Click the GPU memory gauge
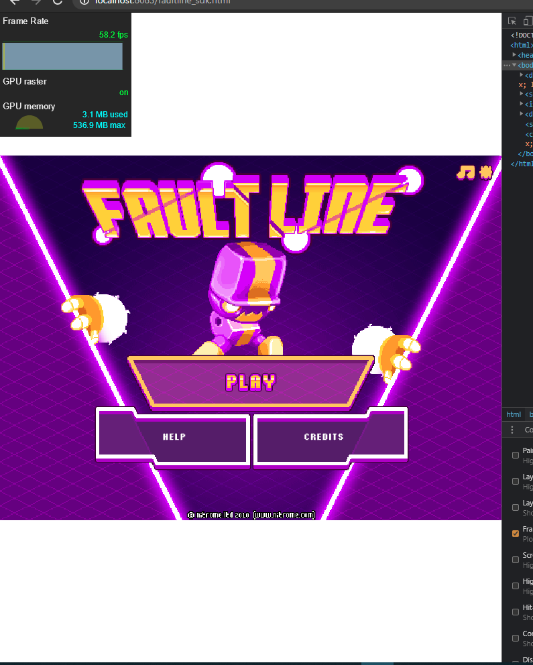The width and height of the screenshot is (533, 665). 29,122
